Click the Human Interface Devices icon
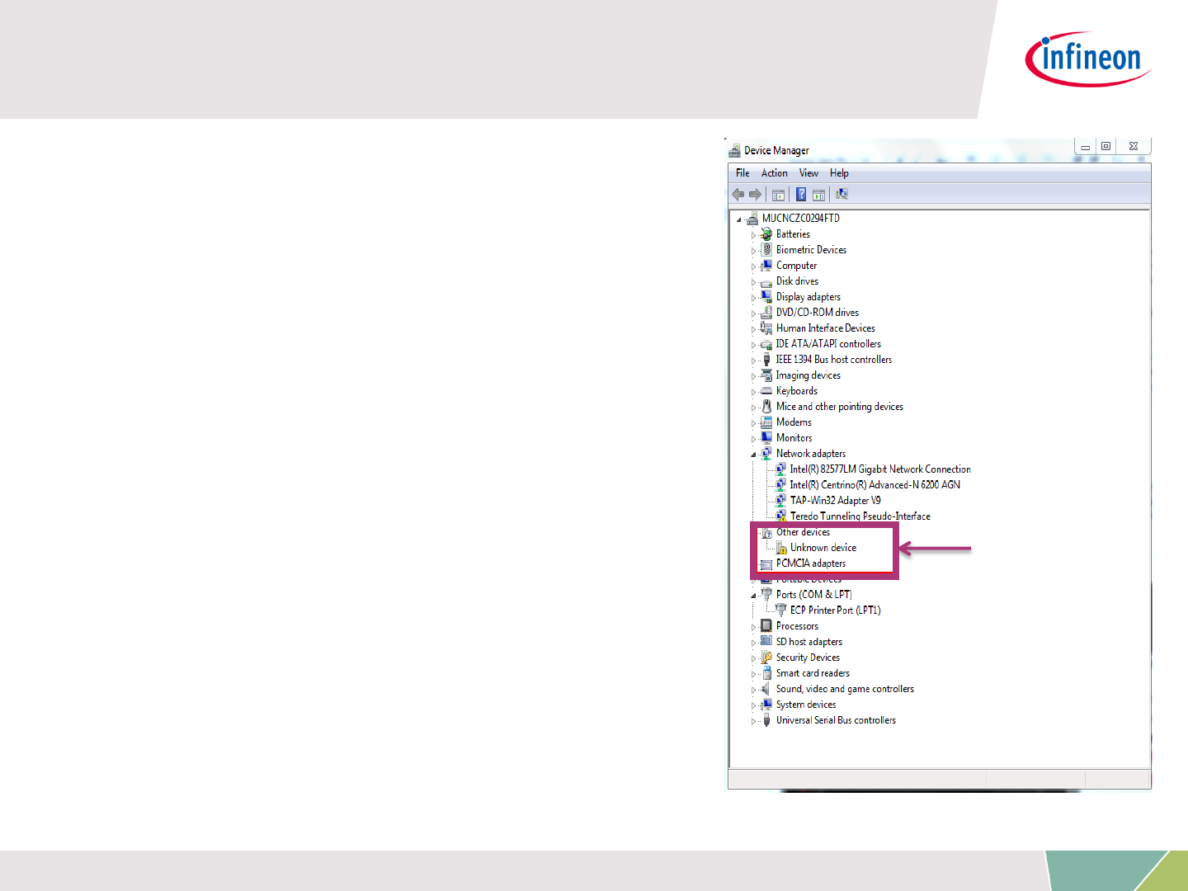1188x891 pixels. pyautogui.click(x=766, y=328)
